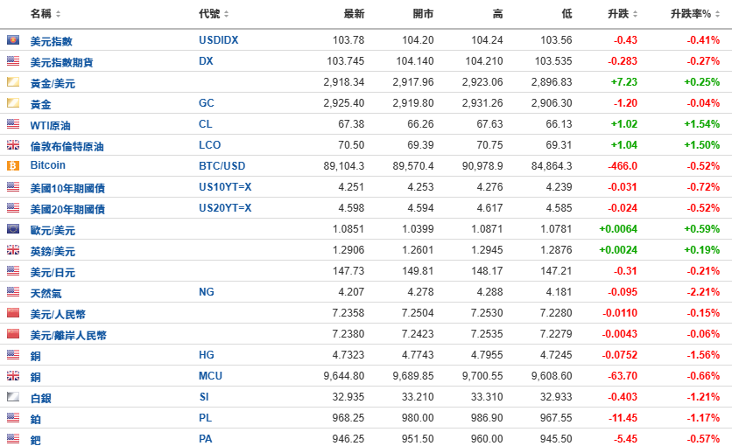
Task: Open the 美元/日元 quote link
Action: [x=53, y=272]
